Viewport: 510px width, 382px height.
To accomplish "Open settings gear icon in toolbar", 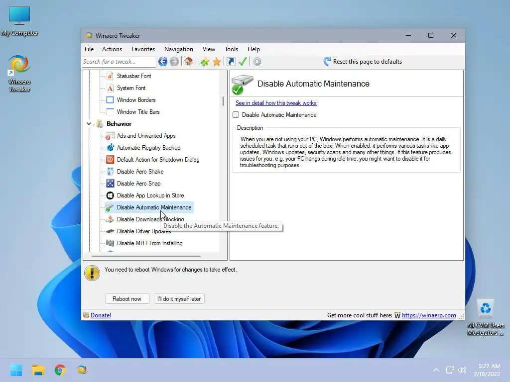I will 257,61.
